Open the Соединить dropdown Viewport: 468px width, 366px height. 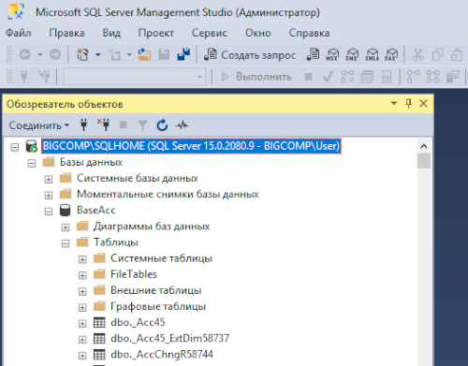(39, 125)
